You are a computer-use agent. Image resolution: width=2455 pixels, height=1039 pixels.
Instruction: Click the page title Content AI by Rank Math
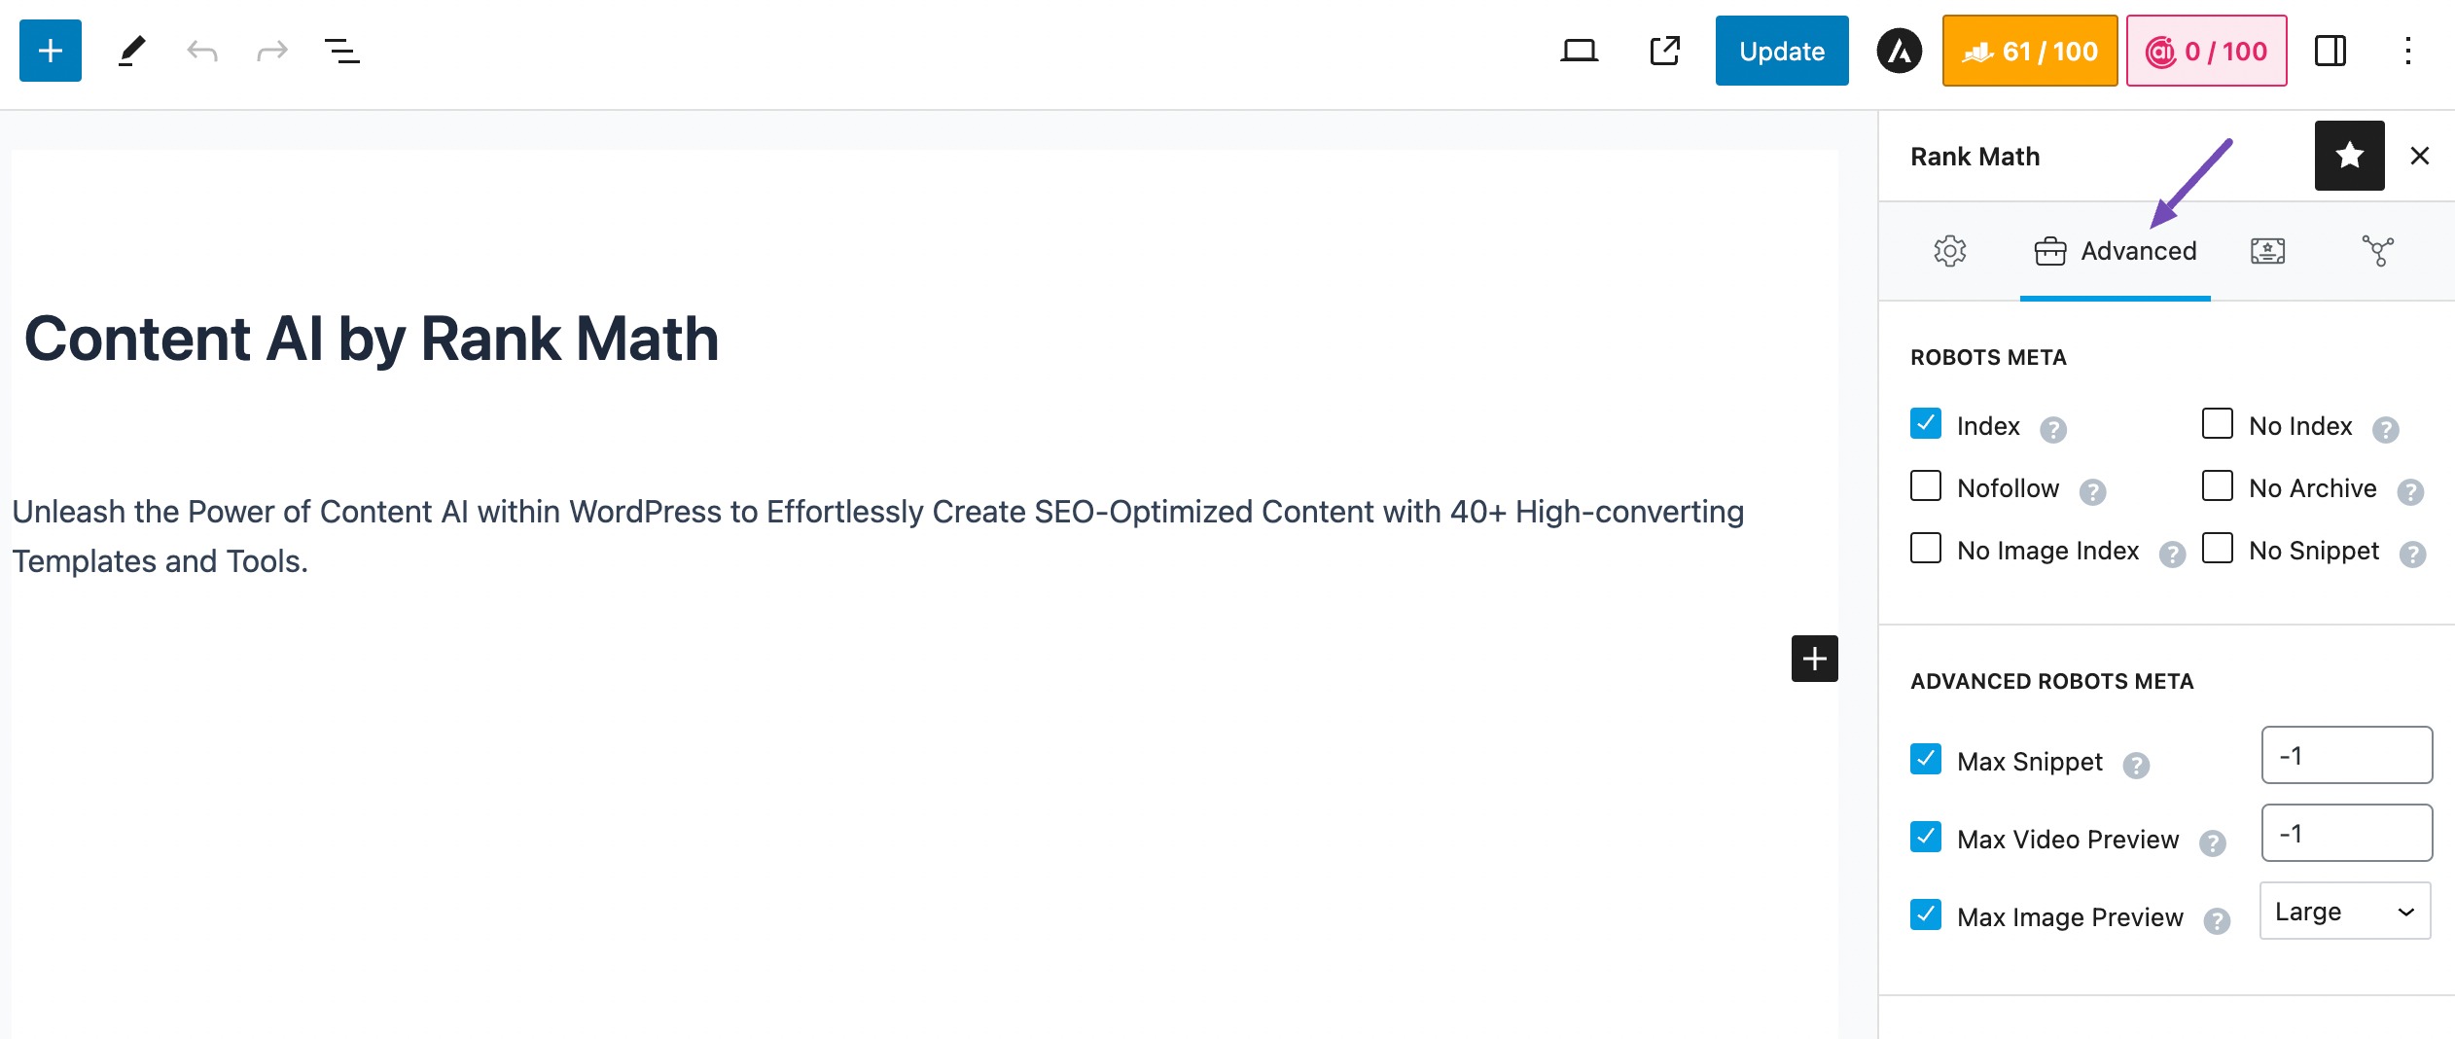coord(372,339)
